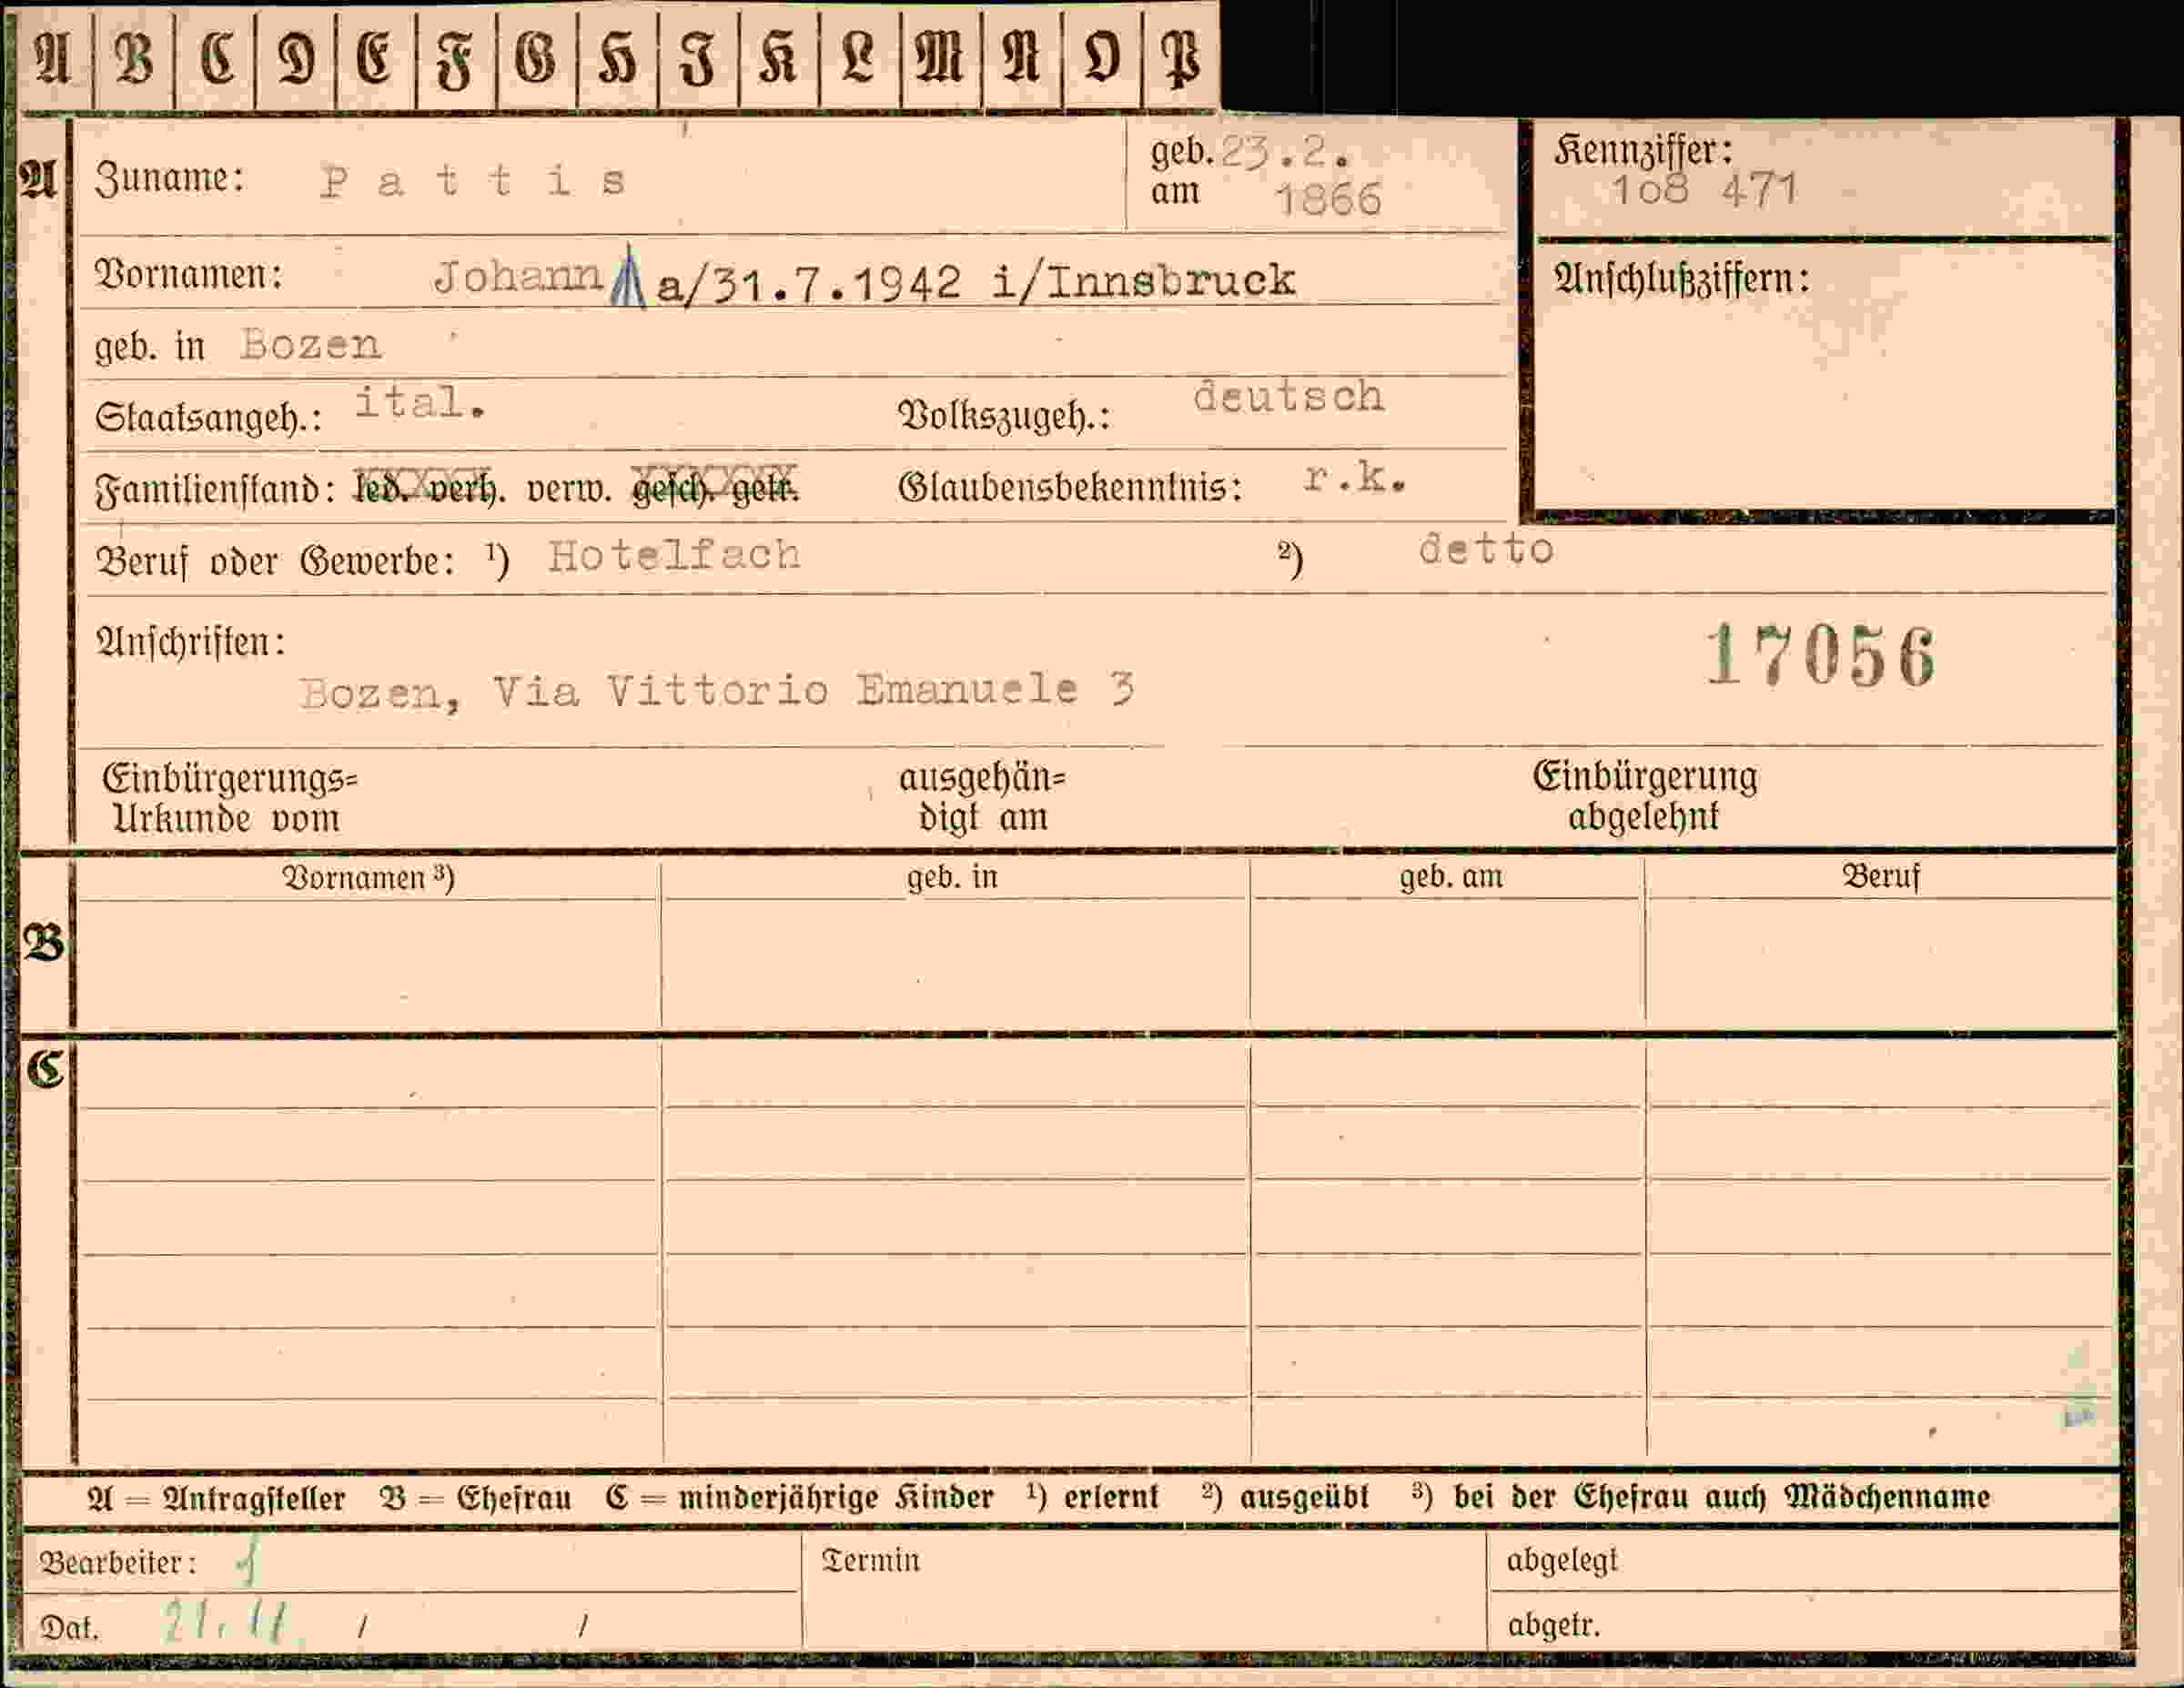Viewport: 2184px width, 1688px height.
Task: Click the 'Vornamen 3)' column header
Action: tap(368, 878)
